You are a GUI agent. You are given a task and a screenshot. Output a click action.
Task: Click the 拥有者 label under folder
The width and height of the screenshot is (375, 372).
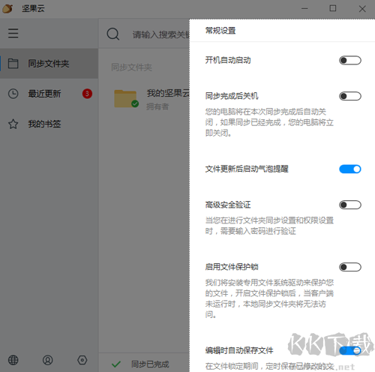coord(157,106)
